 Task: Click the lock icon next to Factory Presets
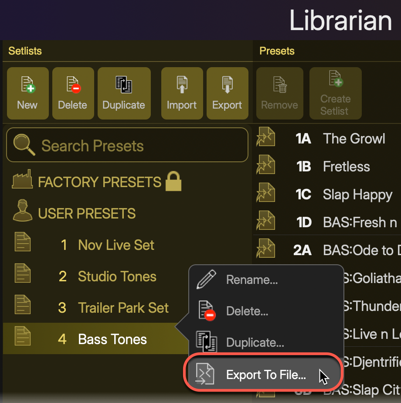[x=173, y=181]
